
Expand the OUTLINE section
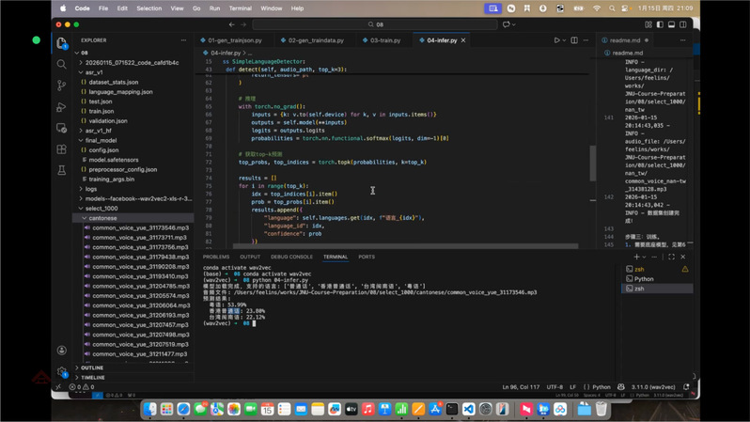click(x=92, y=367)
